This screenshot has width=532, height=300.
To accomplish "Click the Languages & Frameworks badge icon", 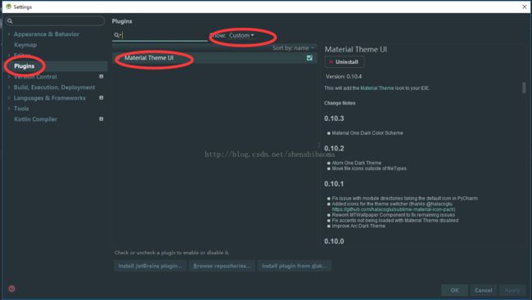I will pyautogui.click(x=101, y=97).
